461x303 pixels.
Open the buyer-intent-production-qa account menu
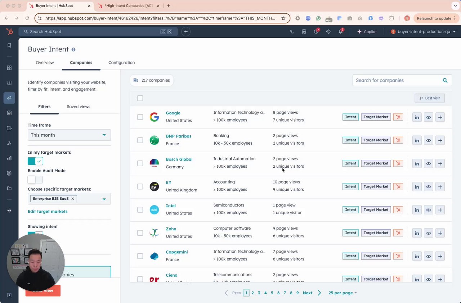[423, 32]
